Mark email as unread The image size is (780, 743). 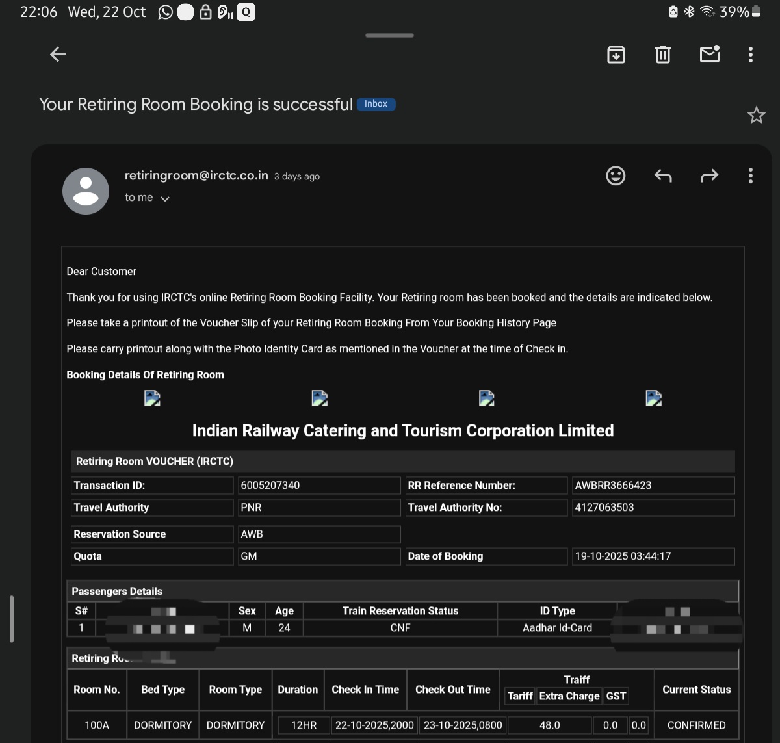709,54
